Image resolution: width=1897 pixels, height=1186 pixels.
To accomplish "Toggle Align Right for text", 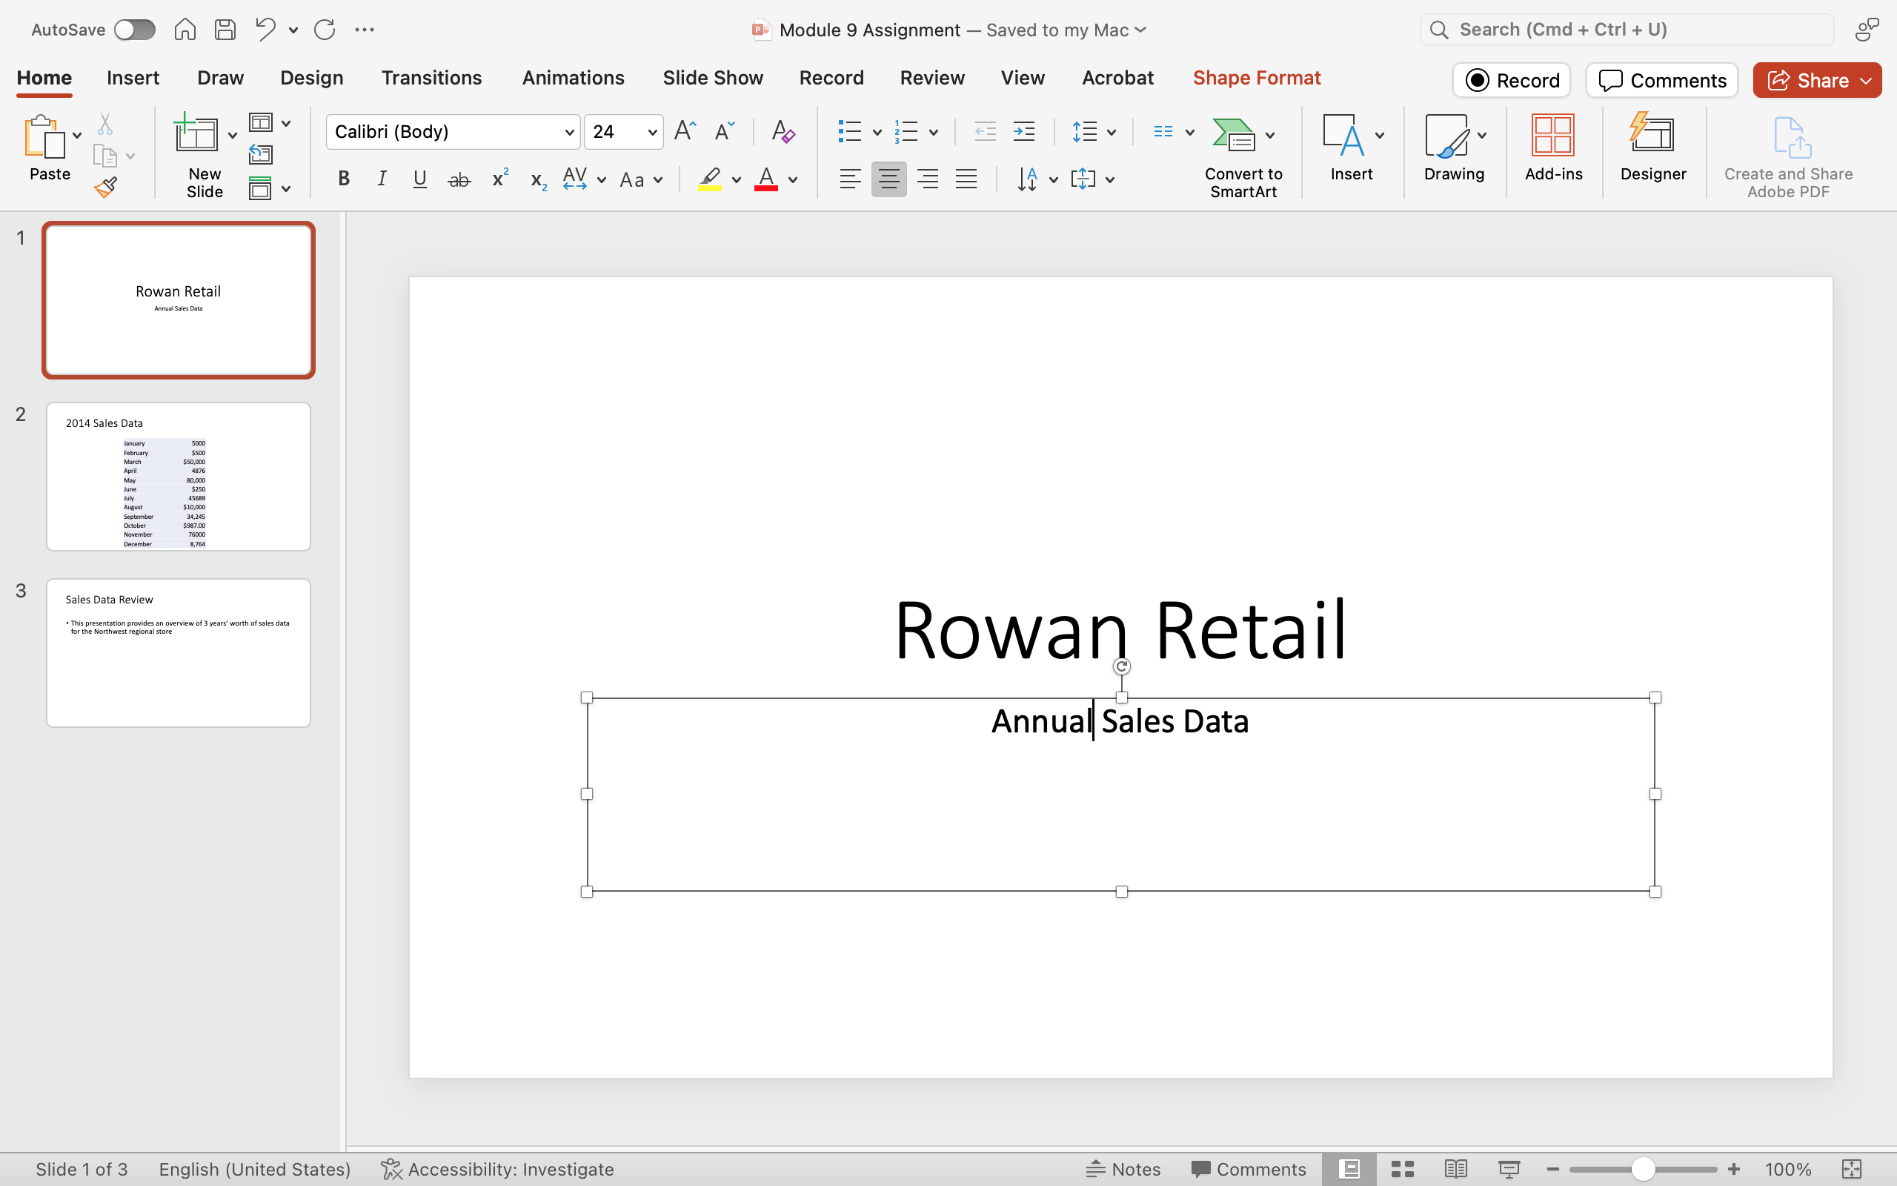I will (927, 179).
